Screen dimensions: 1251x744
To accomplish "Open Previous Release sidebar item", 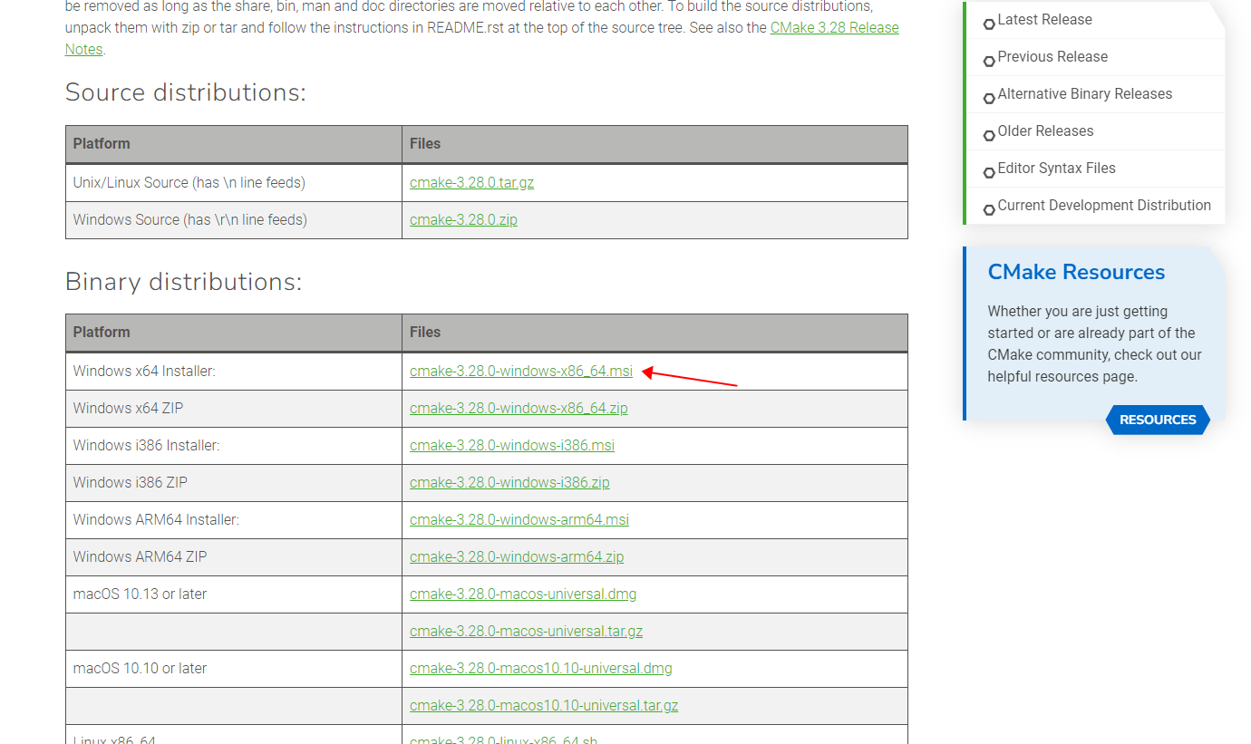I will [x=1052, y=56].
